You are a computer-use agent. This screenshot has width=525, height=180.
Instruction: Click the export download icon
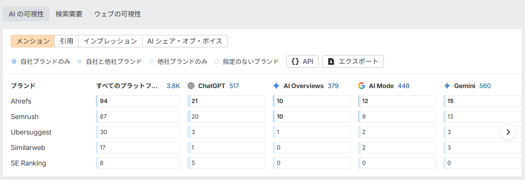tap(331, 61)
